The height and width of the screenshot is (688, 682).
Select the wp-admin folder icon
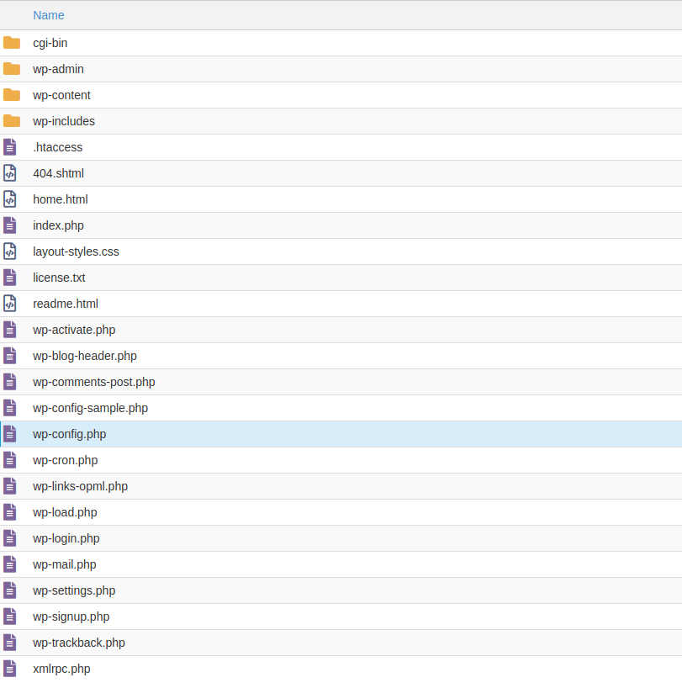[12, 69]
